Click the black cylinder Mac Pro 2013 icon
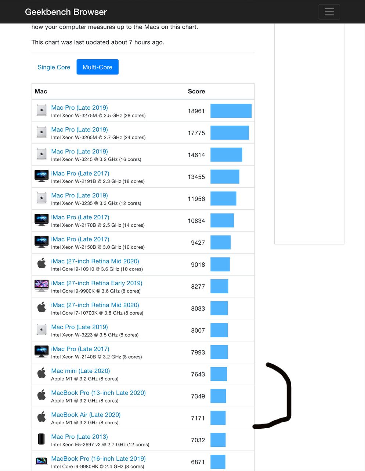365x471 pixels. (41, 439)
